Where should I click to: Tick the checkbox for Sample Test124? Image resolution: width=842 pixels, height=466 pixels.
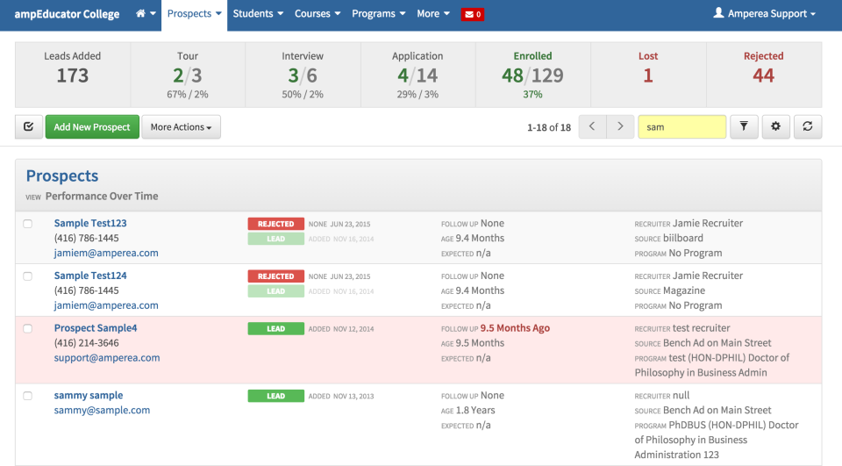pos(28,276)
